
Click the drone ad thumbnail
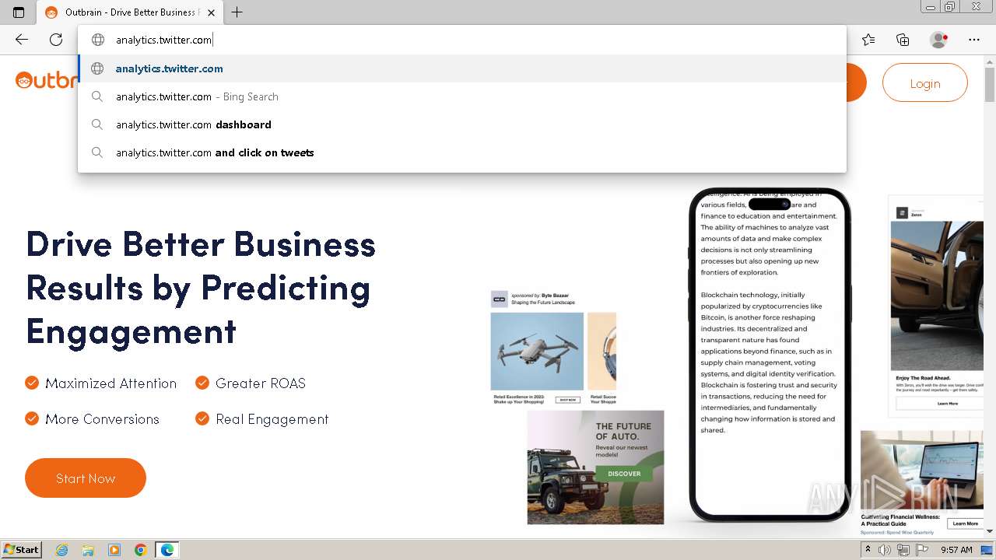click(x=537, y=352)
